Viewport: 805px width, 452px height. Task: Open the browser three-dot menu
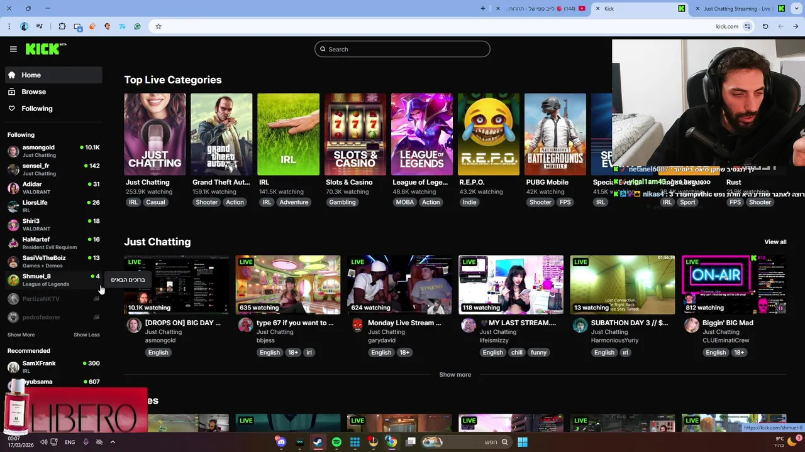pyautogui.click(x=9, y=26)
